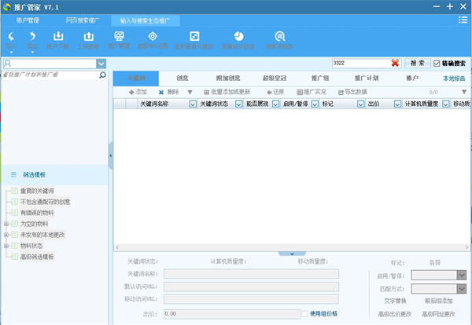The height and width of the screenshot is (325, 472).
Task: Open the 推广管理 monitor icon
Action: (119, 37)
